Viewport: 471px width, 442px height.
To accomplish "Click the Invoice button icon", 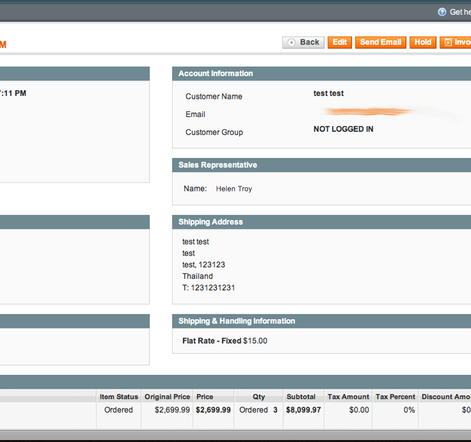I will [x=448, y=42].
